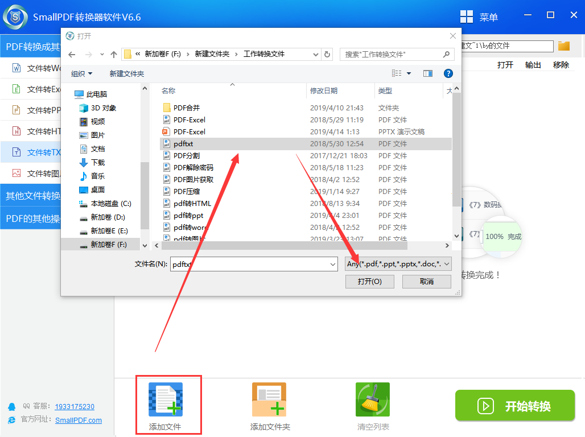Select the pdftxt file row
The height and width of the screenshot is (437, 585).
click(x=306, y=144)
